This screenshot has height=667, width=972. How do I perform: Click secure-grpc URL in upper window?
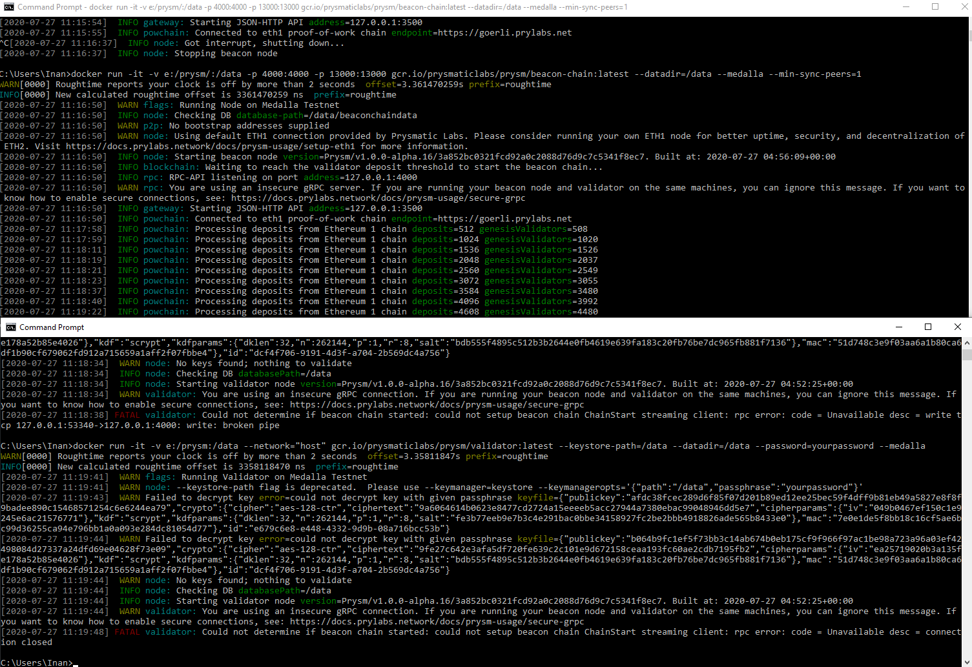click(x=378, y=198)
